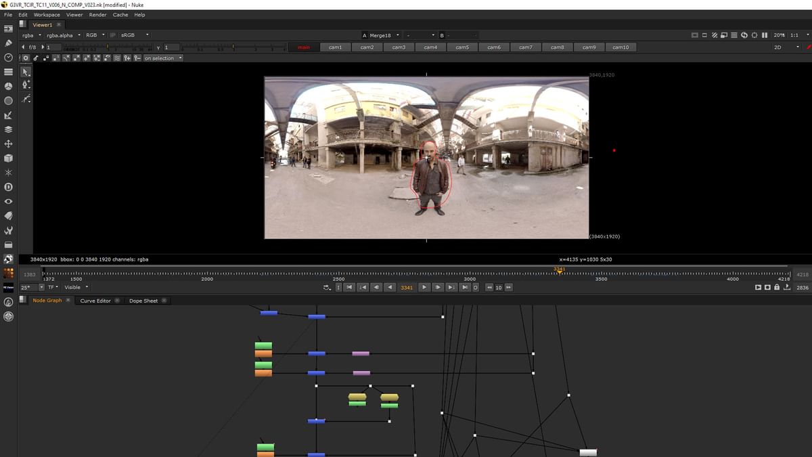Toggle the overscan stripes icon in viewer

click(715, 35)
